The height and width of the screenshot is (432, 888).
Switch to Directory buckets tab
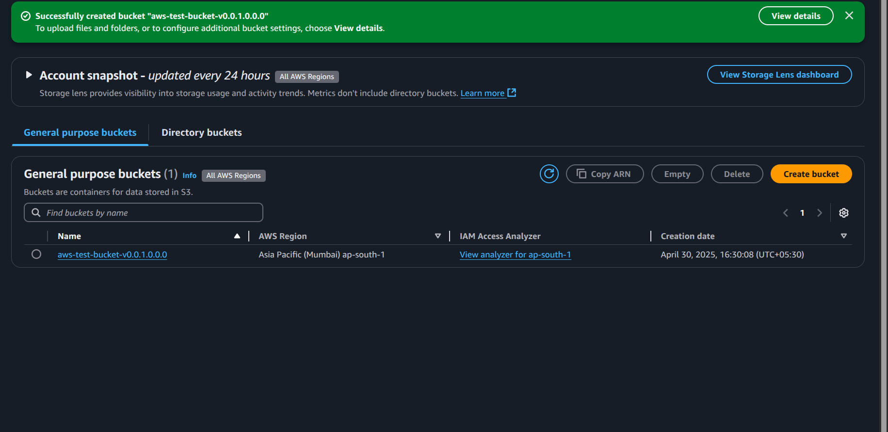point(201,132)
